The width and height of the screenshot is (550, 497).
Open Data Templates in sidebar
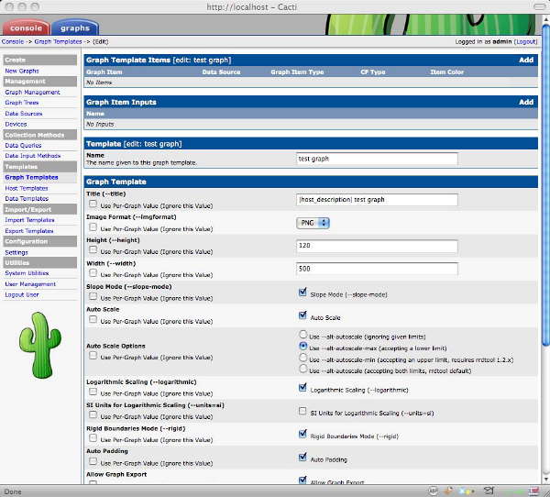pos(27,199)
